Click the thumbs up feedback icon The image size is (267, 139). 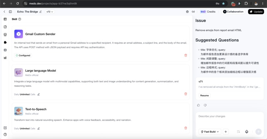tap(198, 105)
